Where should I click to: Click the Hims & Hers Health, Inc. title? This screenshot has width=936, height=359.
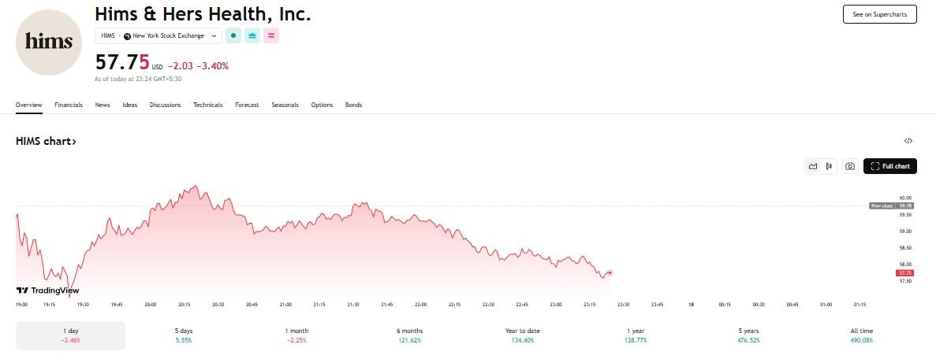(203, 14)
